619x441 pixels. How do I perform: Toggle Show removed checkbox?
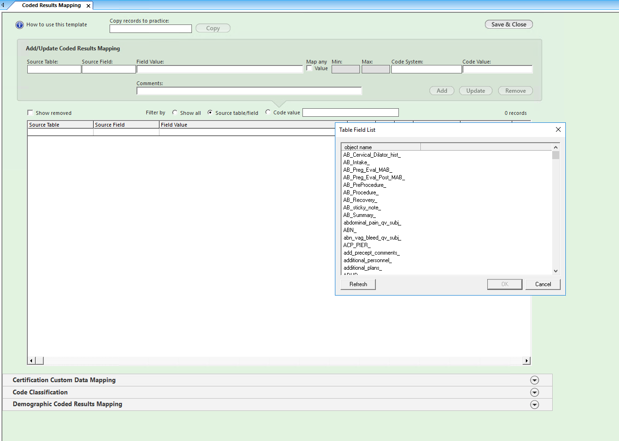click(x=30, y=112)
